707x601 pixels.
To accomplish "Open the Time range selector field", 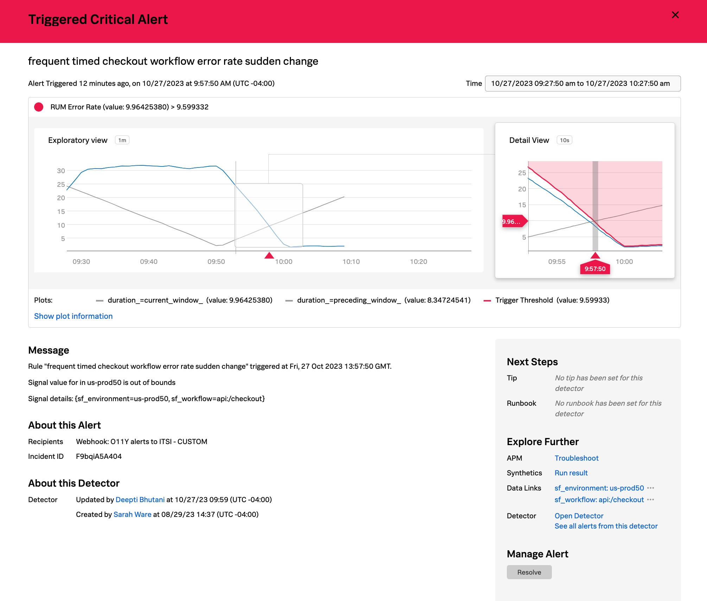I will [582, 83].
